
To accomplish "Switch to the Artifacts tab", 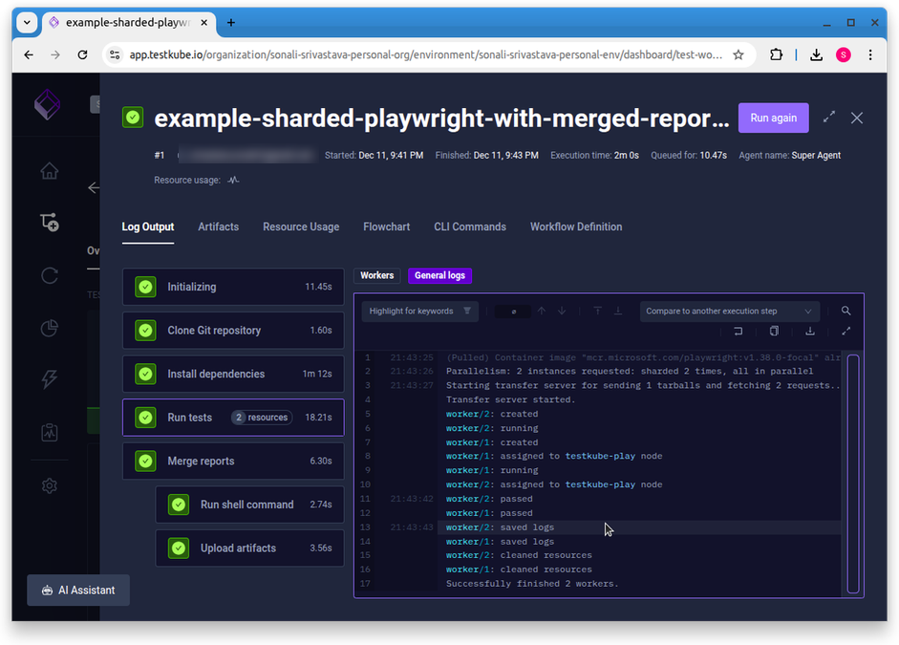I will [219, 227].
